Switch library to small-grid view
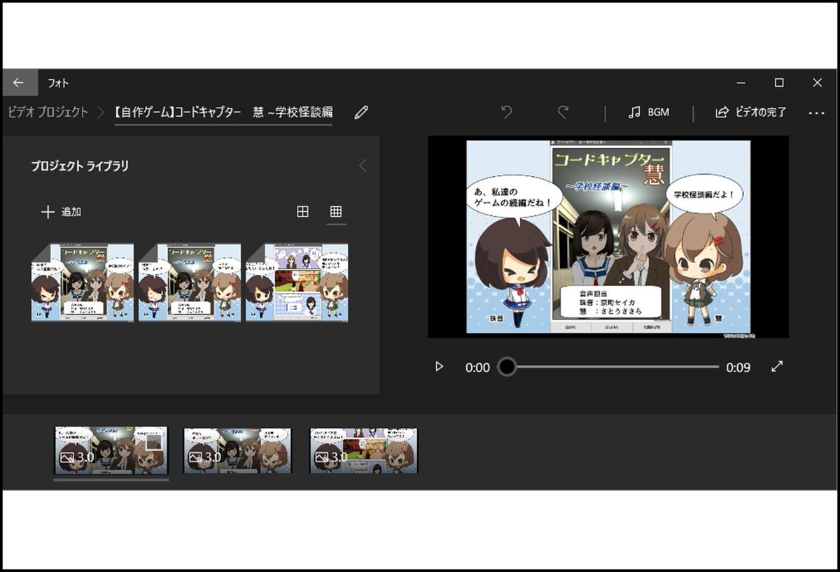This screenshot has width=840, height=572. point(336,211)
